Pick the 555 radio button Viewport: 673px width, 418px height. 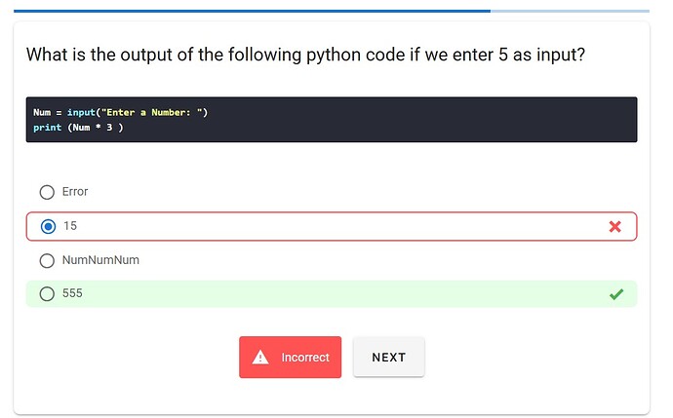(x=47, y=293)
